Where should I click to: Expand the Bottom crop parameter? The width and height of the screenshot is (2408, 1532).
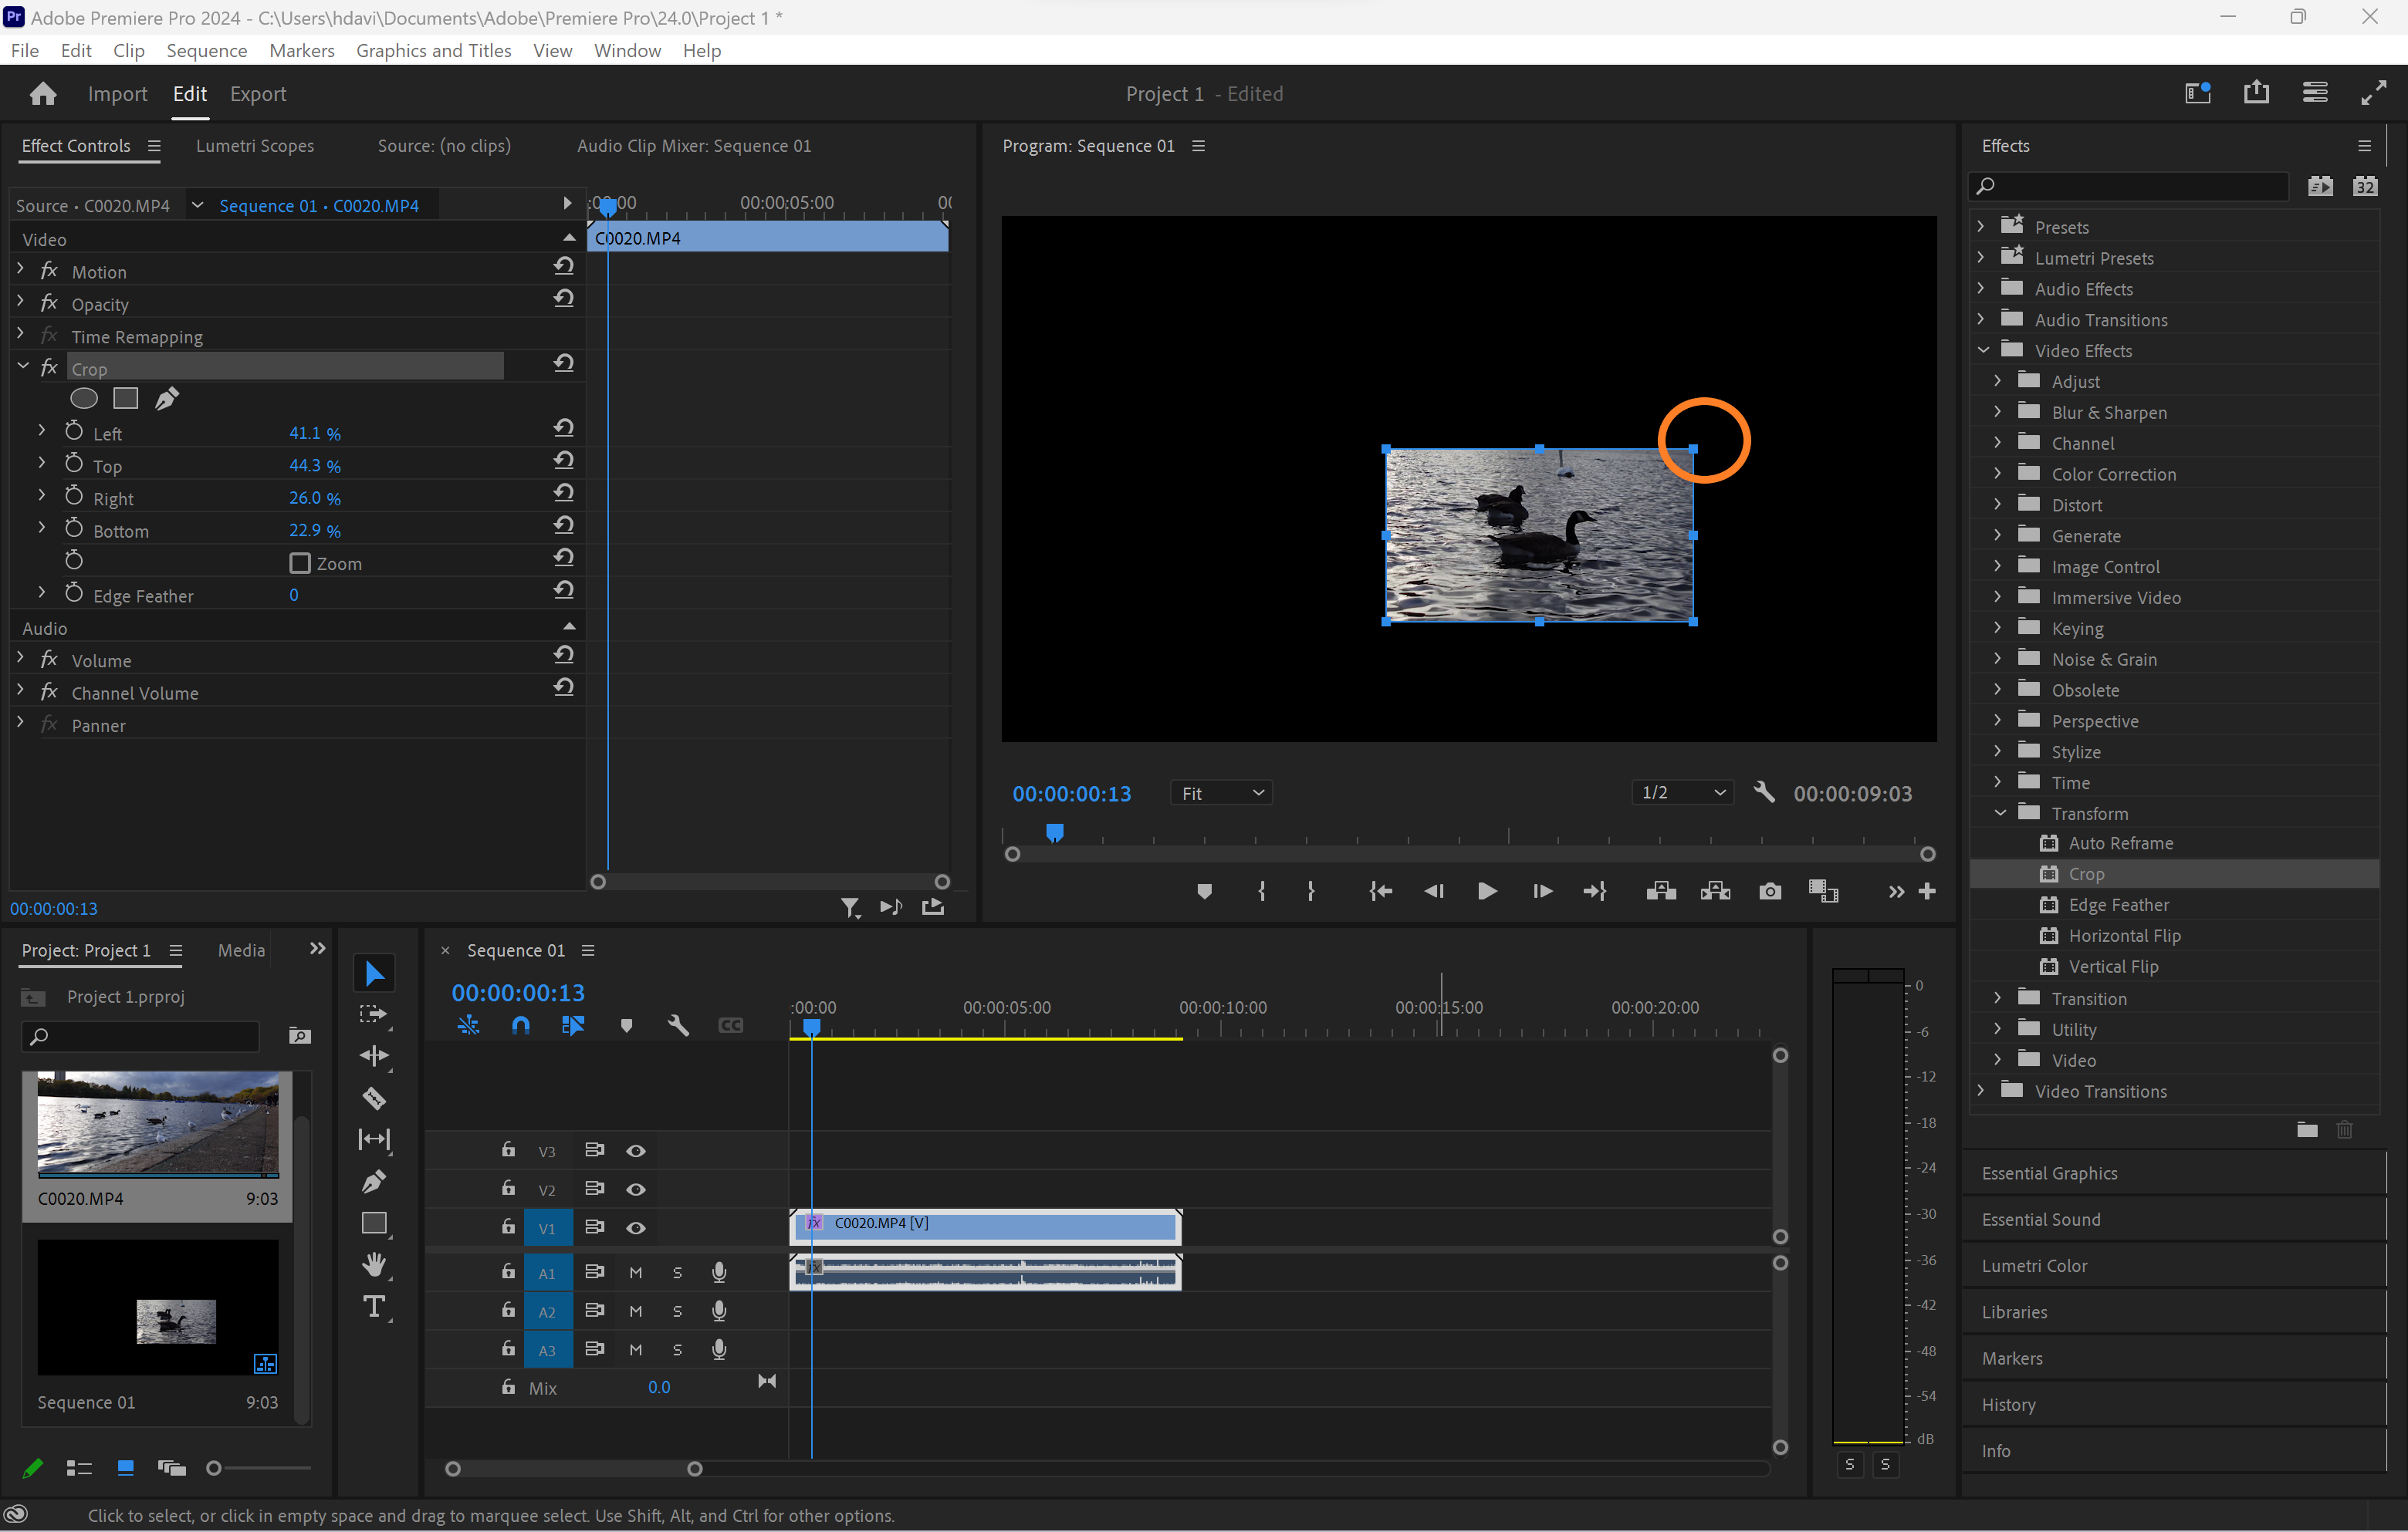click(41, 527)
